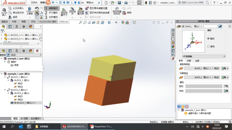Open the 评估 ribbon tab
232x130 pixels.
tap(33, 22)
